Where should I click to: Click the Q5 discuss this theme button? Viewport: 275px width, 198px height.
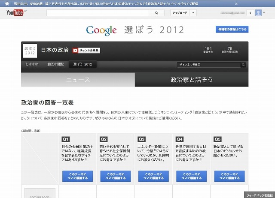coord(229,176)
